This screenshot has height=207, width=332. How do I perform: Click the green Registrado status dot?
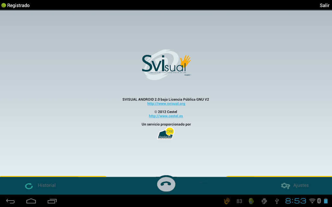pyautogui.click(x=4, y=5)
